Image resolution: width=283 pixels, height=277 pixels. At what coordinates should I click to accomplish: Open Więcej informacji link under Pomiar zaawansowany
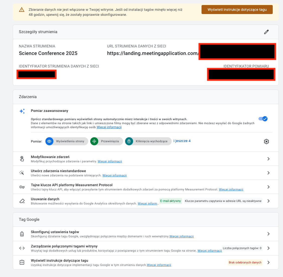109,127
